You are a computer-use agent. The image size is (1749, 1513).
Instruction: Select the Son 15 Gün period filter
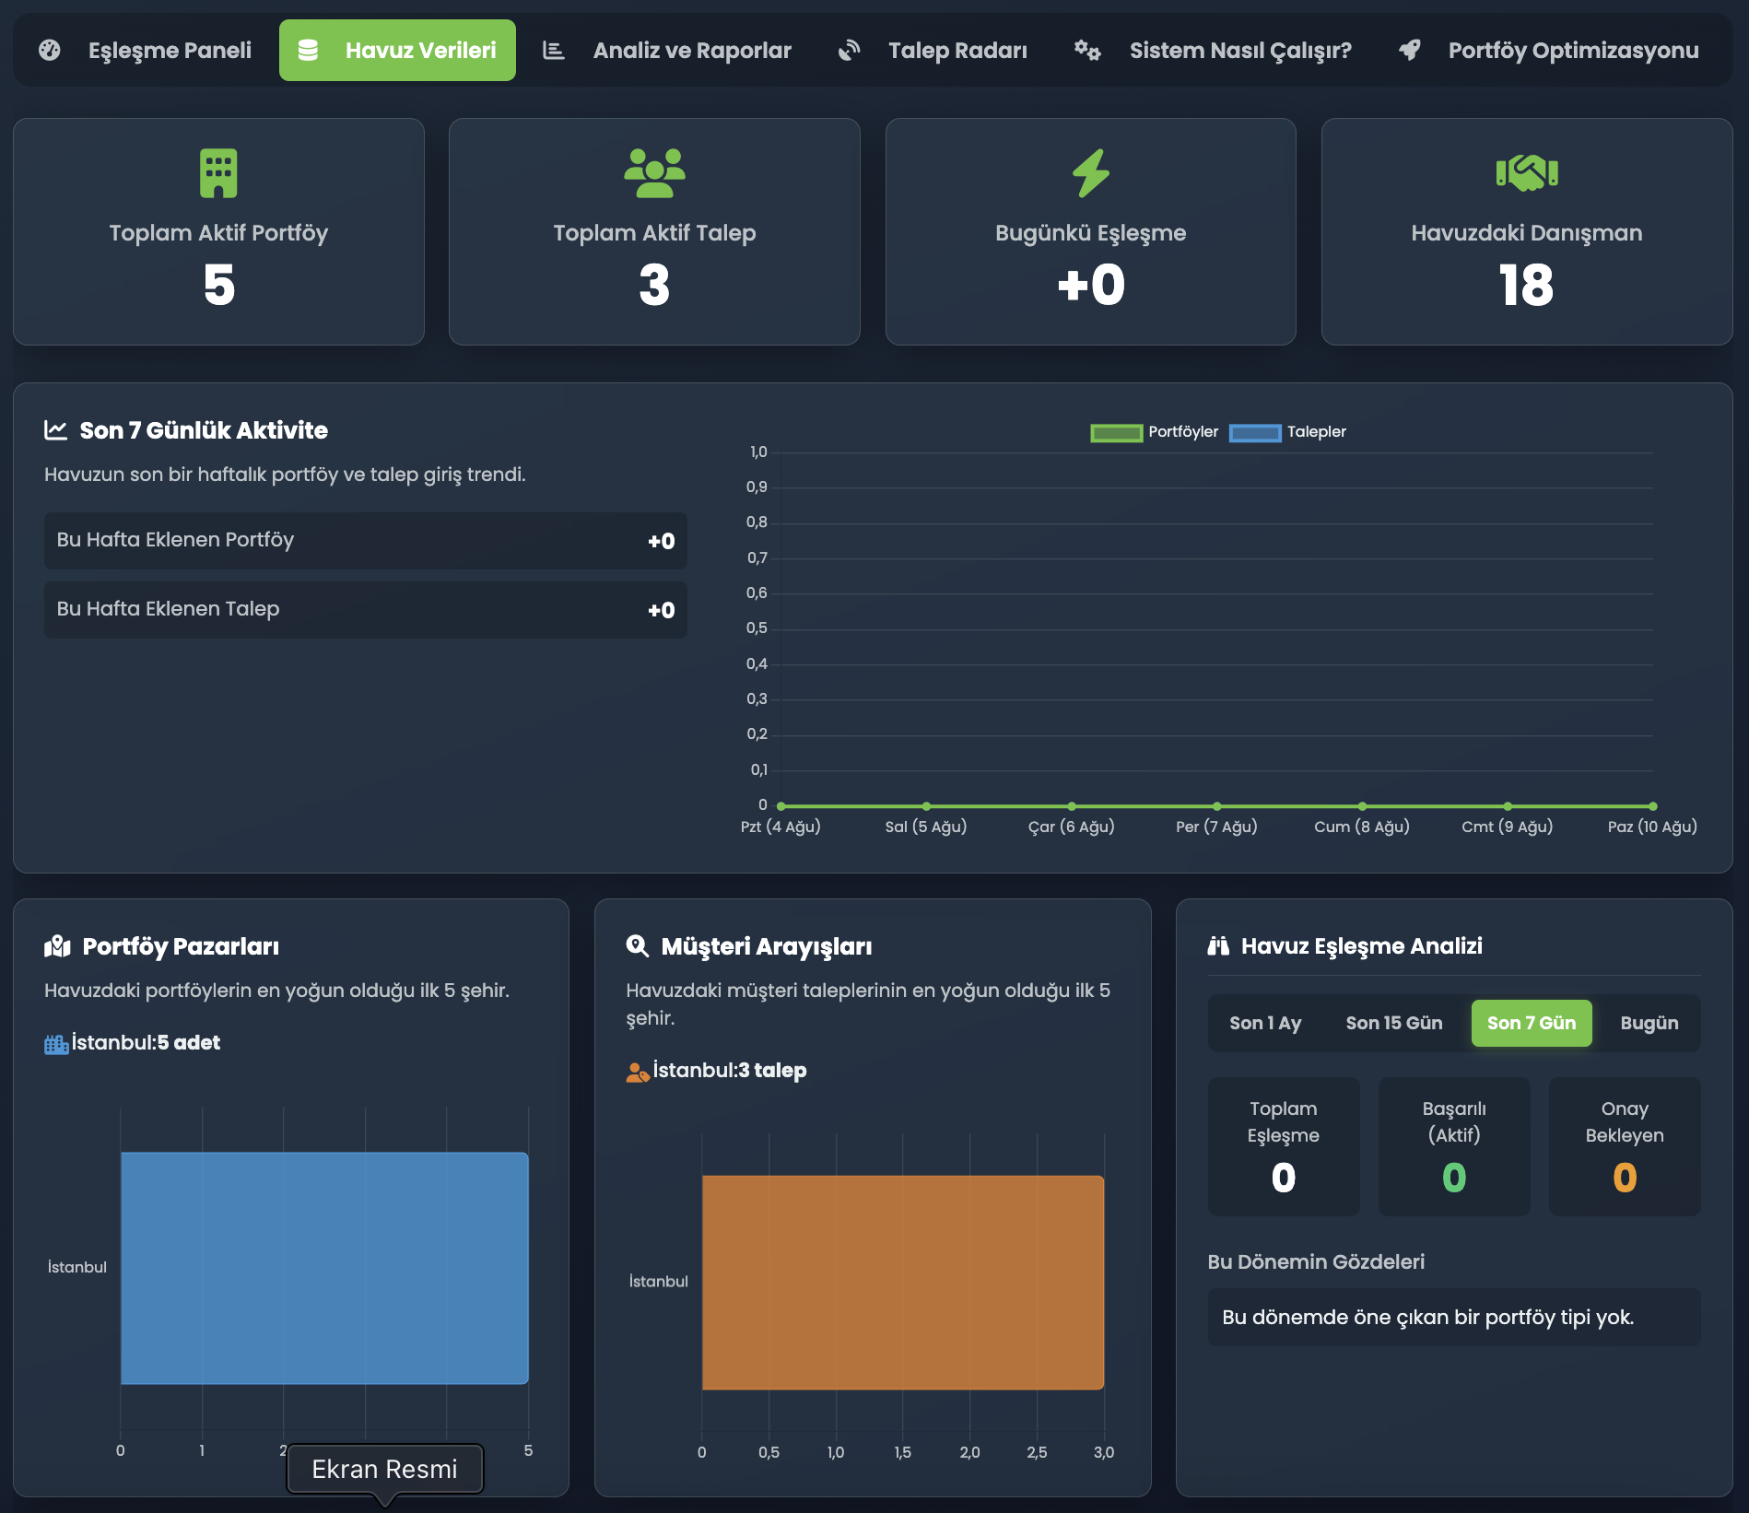pos(1393,1023)
